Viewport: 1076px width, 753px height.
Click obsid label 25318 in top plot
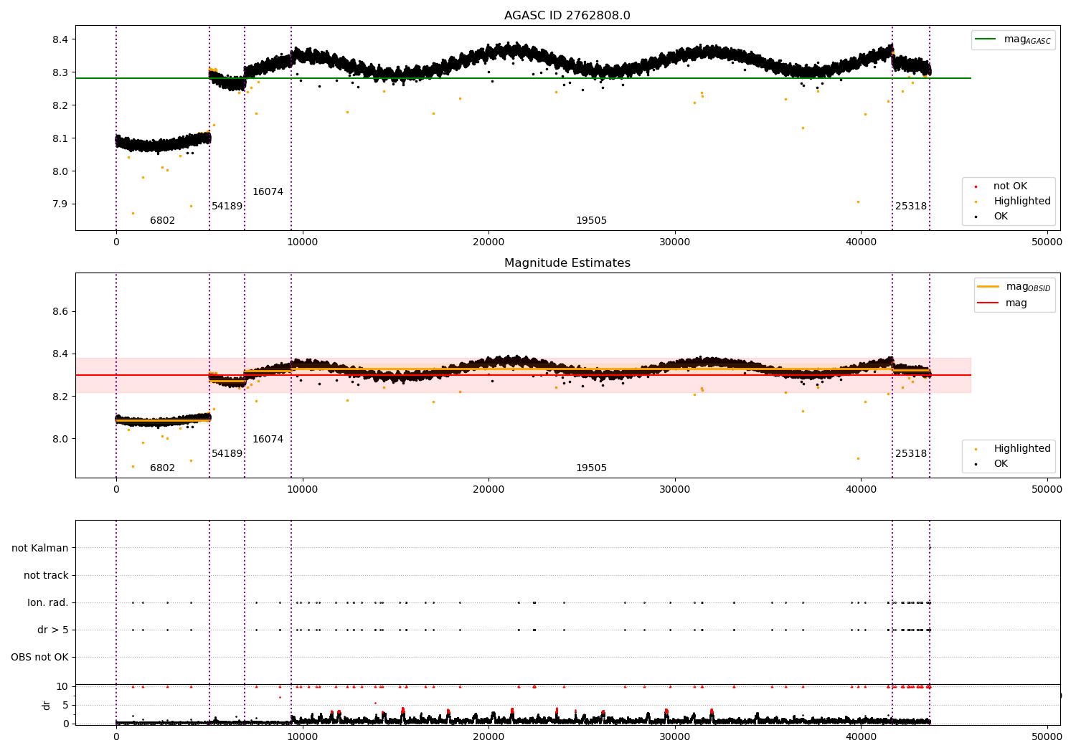911,207
